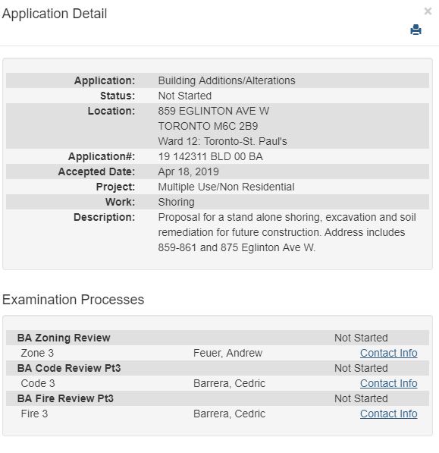439x453 pixels.
Task: Select the BA Fire Review Pt3 row
Action: (x=218, y=398)
